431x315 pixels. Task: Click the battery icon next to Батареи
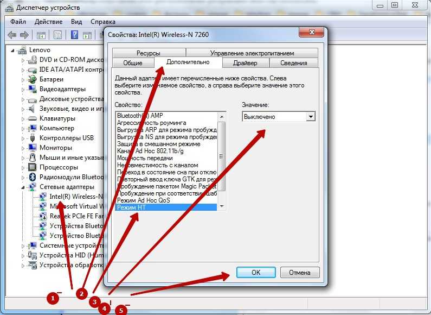coord(33,79)
